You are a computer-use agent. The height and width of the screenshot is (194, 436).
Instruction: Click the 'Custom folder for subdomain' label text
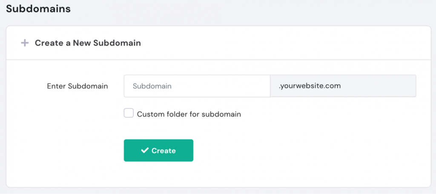tap(189, 114)
